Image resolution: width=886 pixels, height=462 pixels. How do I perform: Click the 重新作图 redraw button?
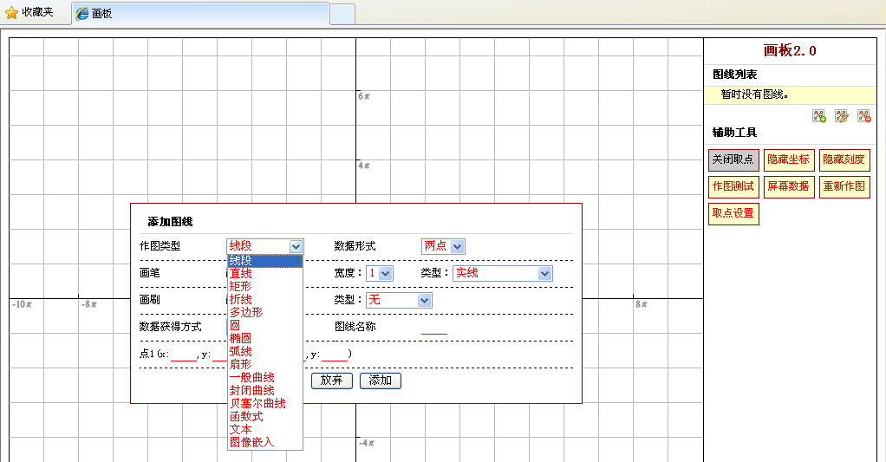844,186
